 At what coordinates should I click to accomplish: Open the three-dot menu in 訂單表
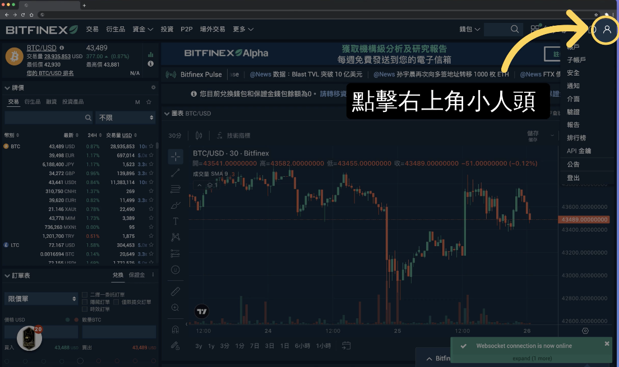[153, 275]
